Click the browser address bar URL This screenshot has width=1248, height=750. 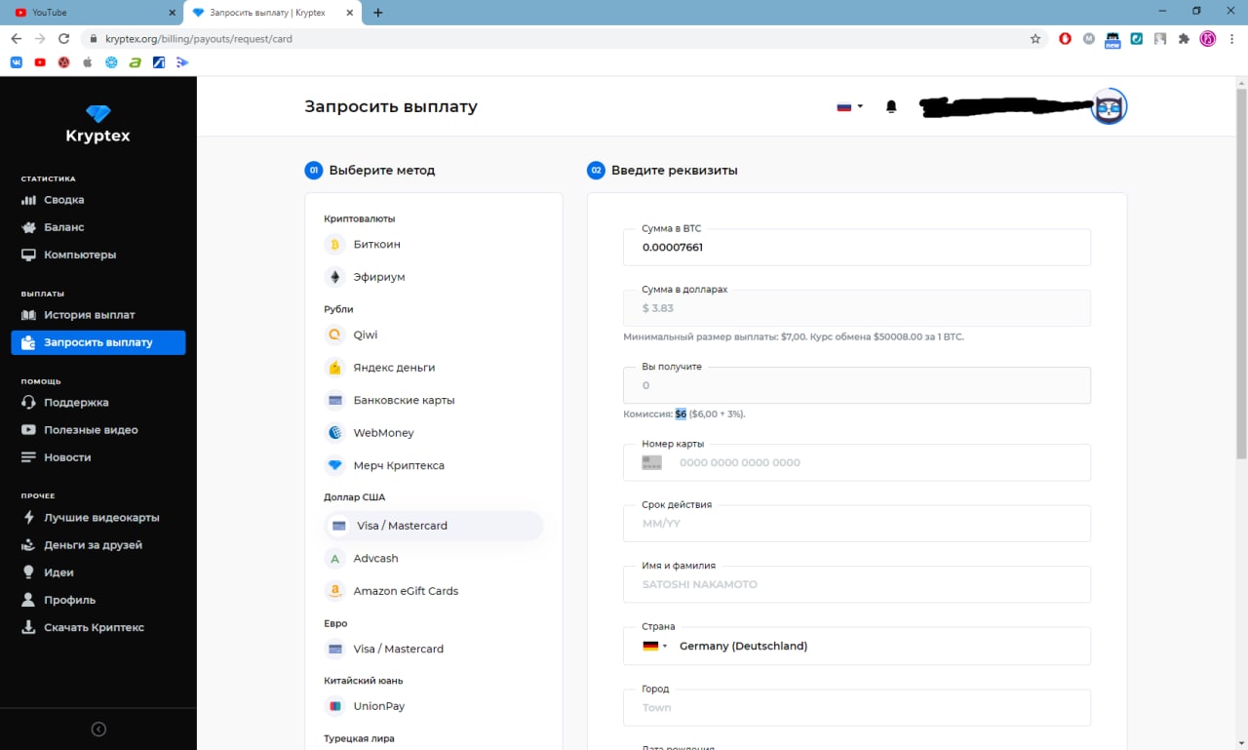pyautogui.click(x=199, y=39)
